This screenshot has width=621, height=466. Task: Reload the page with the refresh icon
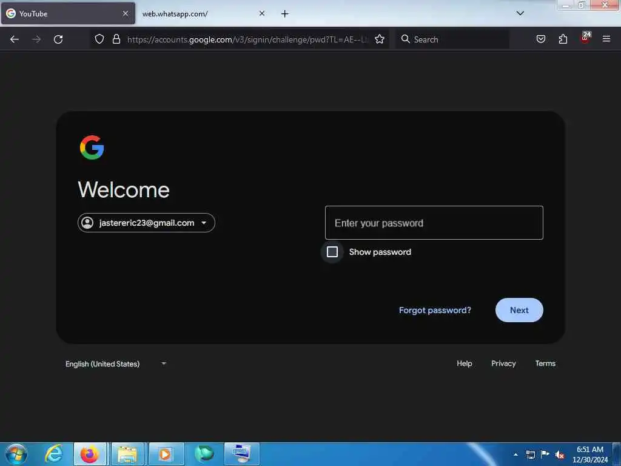[58, 39]
